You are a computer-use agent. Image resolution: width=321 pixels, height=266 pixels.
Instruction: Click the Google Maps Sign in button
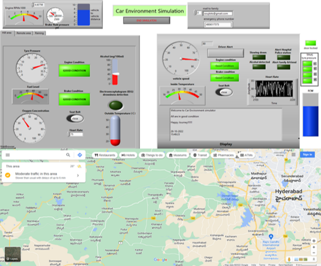tap(307, 154)
